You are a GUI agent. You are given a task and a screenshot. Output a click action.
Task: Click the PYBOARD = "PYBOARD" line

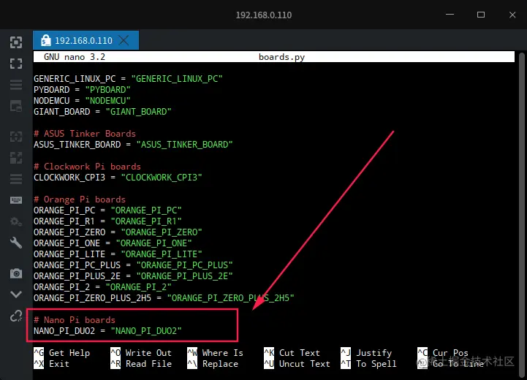[82, 90]
